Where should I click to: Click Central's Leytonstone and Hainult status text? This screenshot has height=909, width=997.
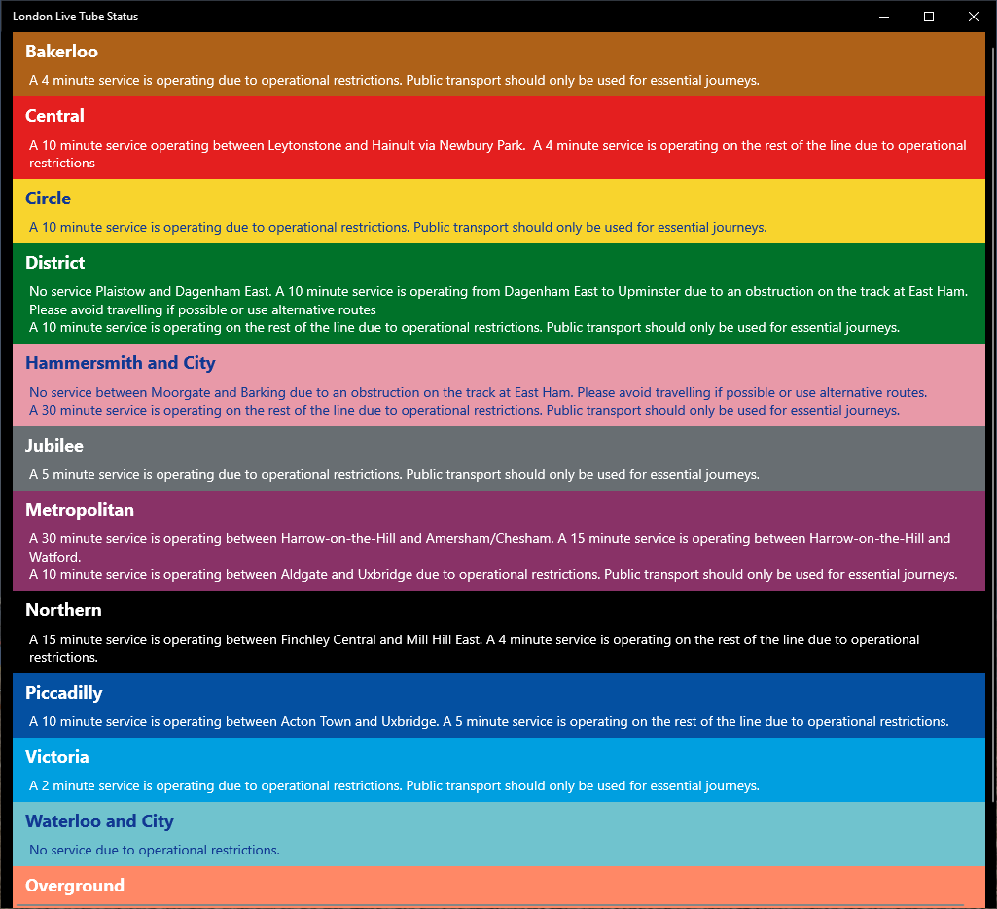coord(498,154)
